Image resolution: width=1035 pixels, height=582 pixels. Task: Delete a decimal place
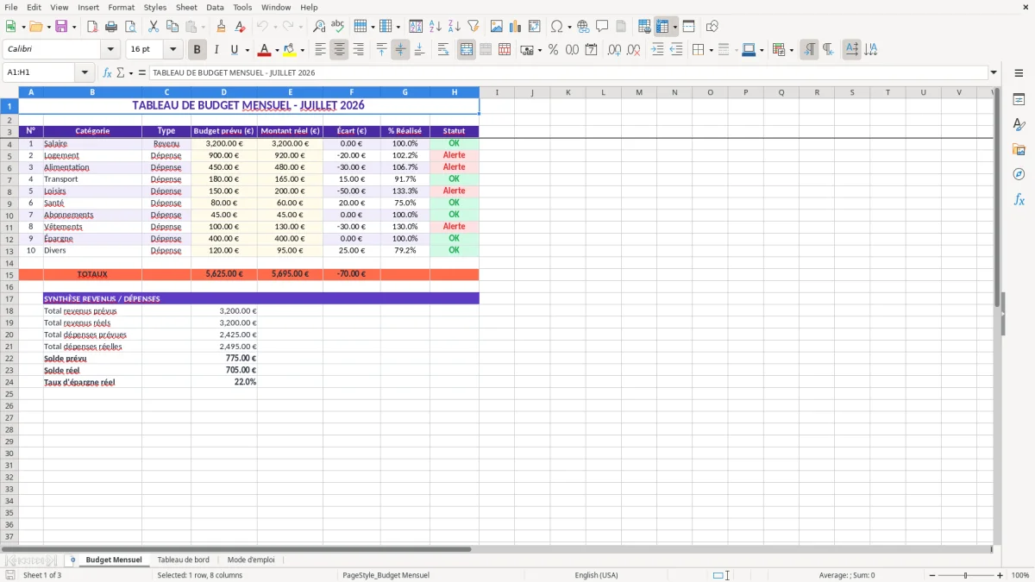coord(634,50)
